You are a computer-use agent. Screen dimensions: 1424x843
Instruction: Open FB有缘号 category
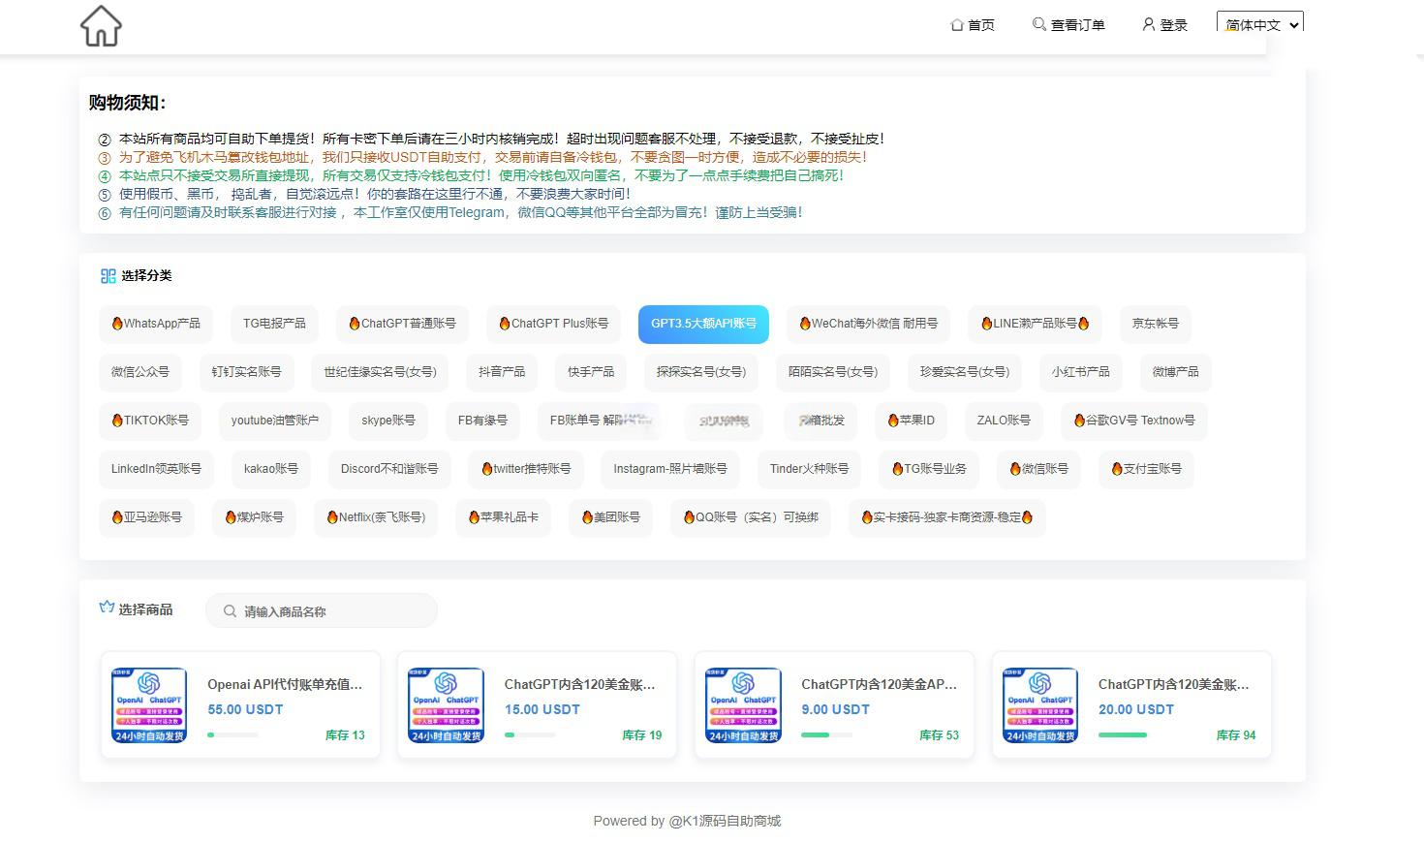coord(482,421)
